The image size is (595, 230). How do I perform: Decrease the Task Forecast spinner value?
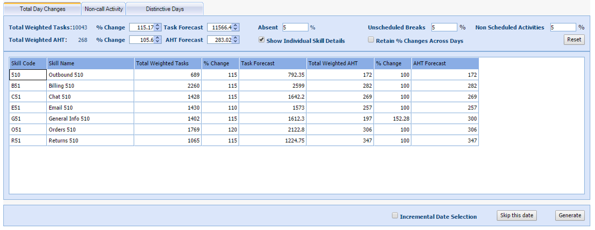click(236, 30)
